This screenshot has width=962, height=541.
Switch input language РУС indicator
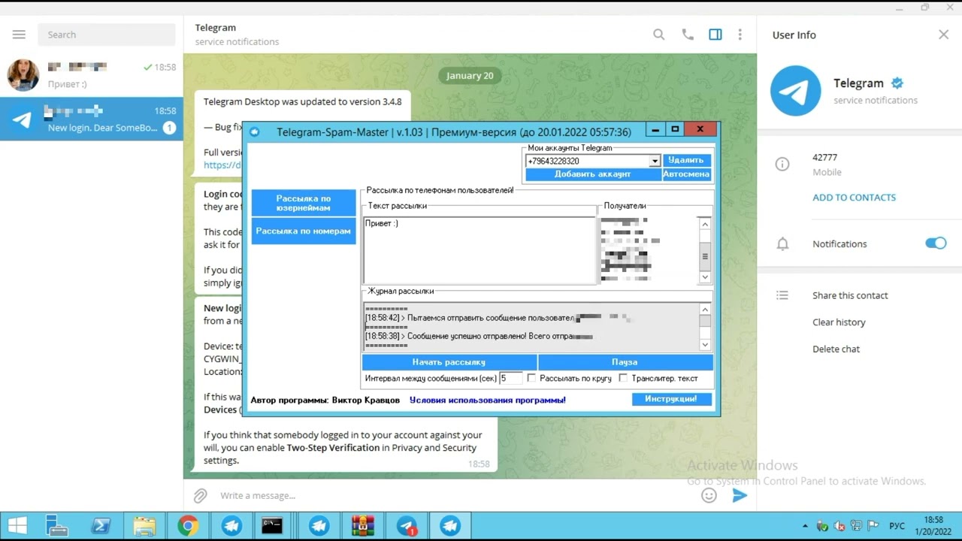point(897,527)
